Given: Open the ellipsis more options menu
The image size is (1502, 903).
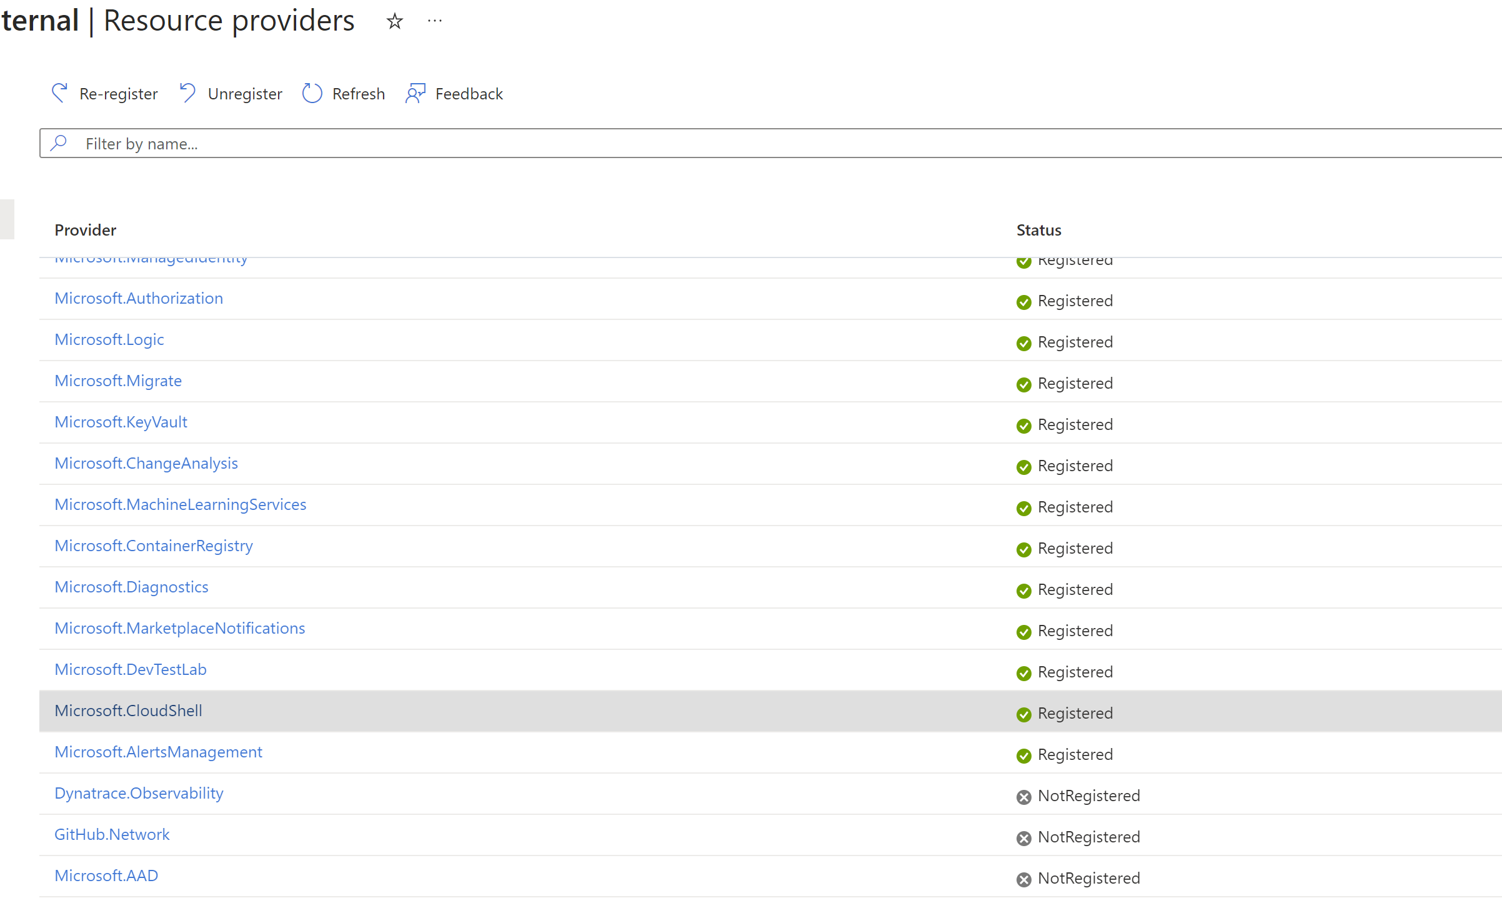Looking at the screenshot, I should pos(435,21).
